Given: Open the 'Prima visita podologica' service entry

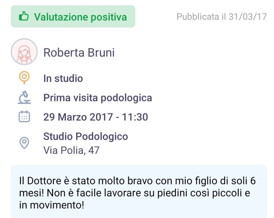Looking at the screenshot, I should coord(98,98).
